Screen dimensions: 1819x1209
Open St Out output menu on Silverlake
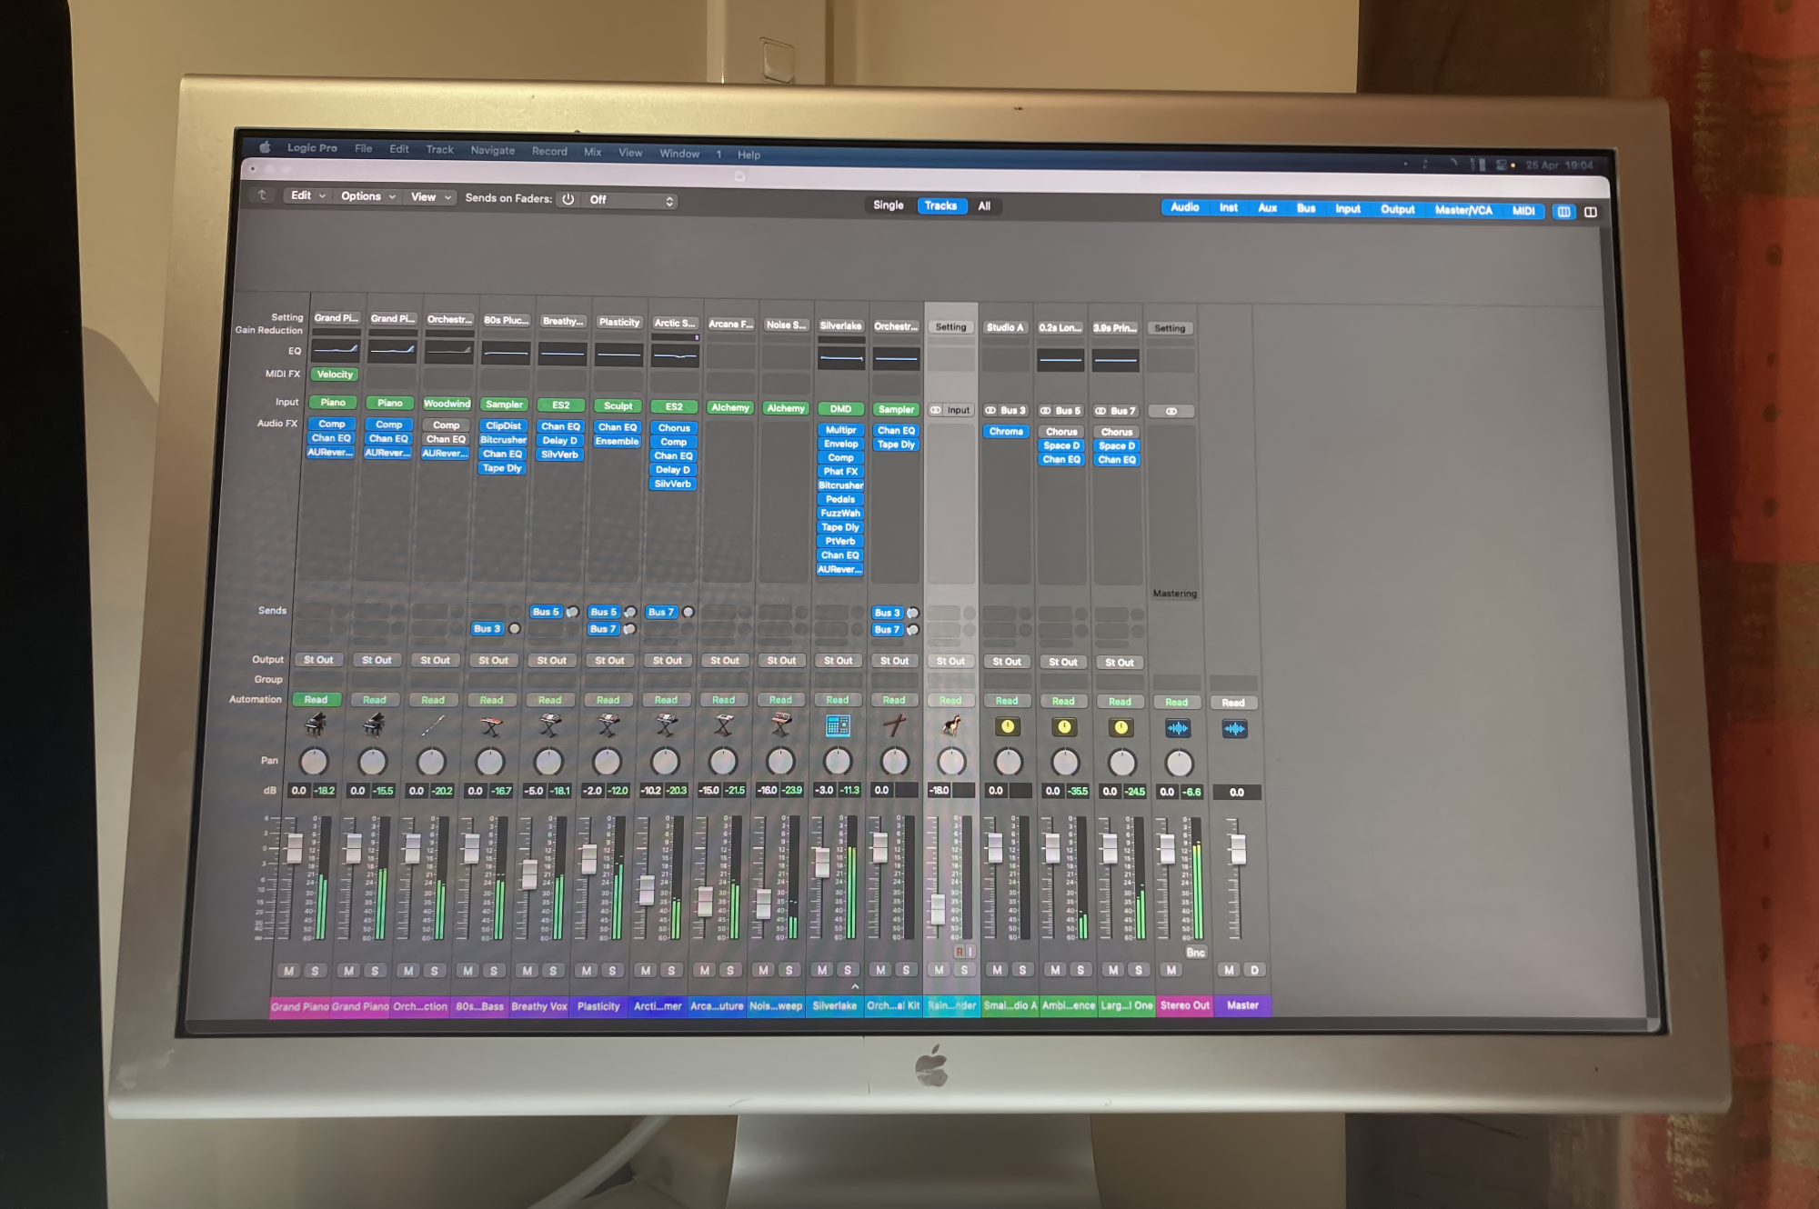click(x=838, y=661)
